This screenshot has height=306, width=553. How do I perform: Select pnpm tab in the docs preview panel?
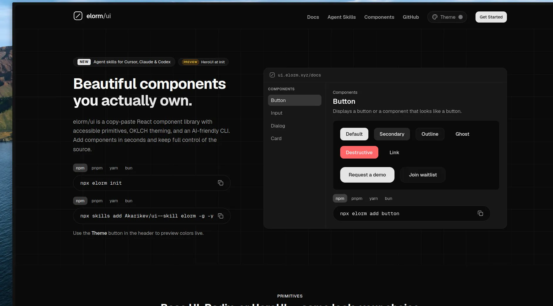(357, 198)
